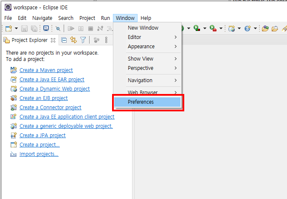Click the Open Type folder icon

[265, 28]
